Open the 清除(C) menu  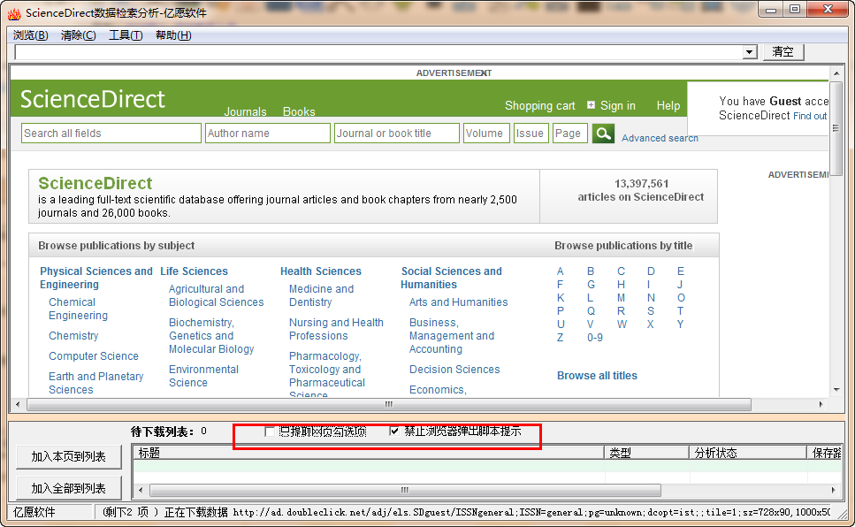pyautogui.click(x=78, y=35)
